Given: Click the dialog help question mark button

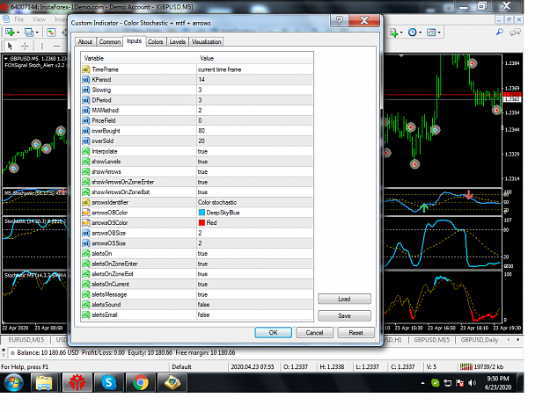Looking at the screenshot, I should [339, 20].
